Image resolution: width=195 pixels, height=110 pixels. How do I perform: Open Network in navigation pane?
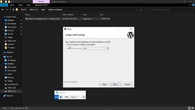pyautogui.click(x=9, y=96)
